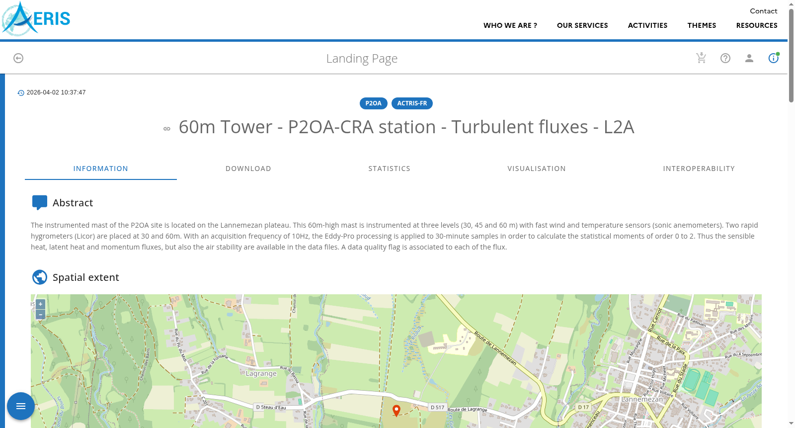The image size is (795, 428).
Task: Click the 2026-04-02 10:37:47 timestamp
Action: (56, 92)
